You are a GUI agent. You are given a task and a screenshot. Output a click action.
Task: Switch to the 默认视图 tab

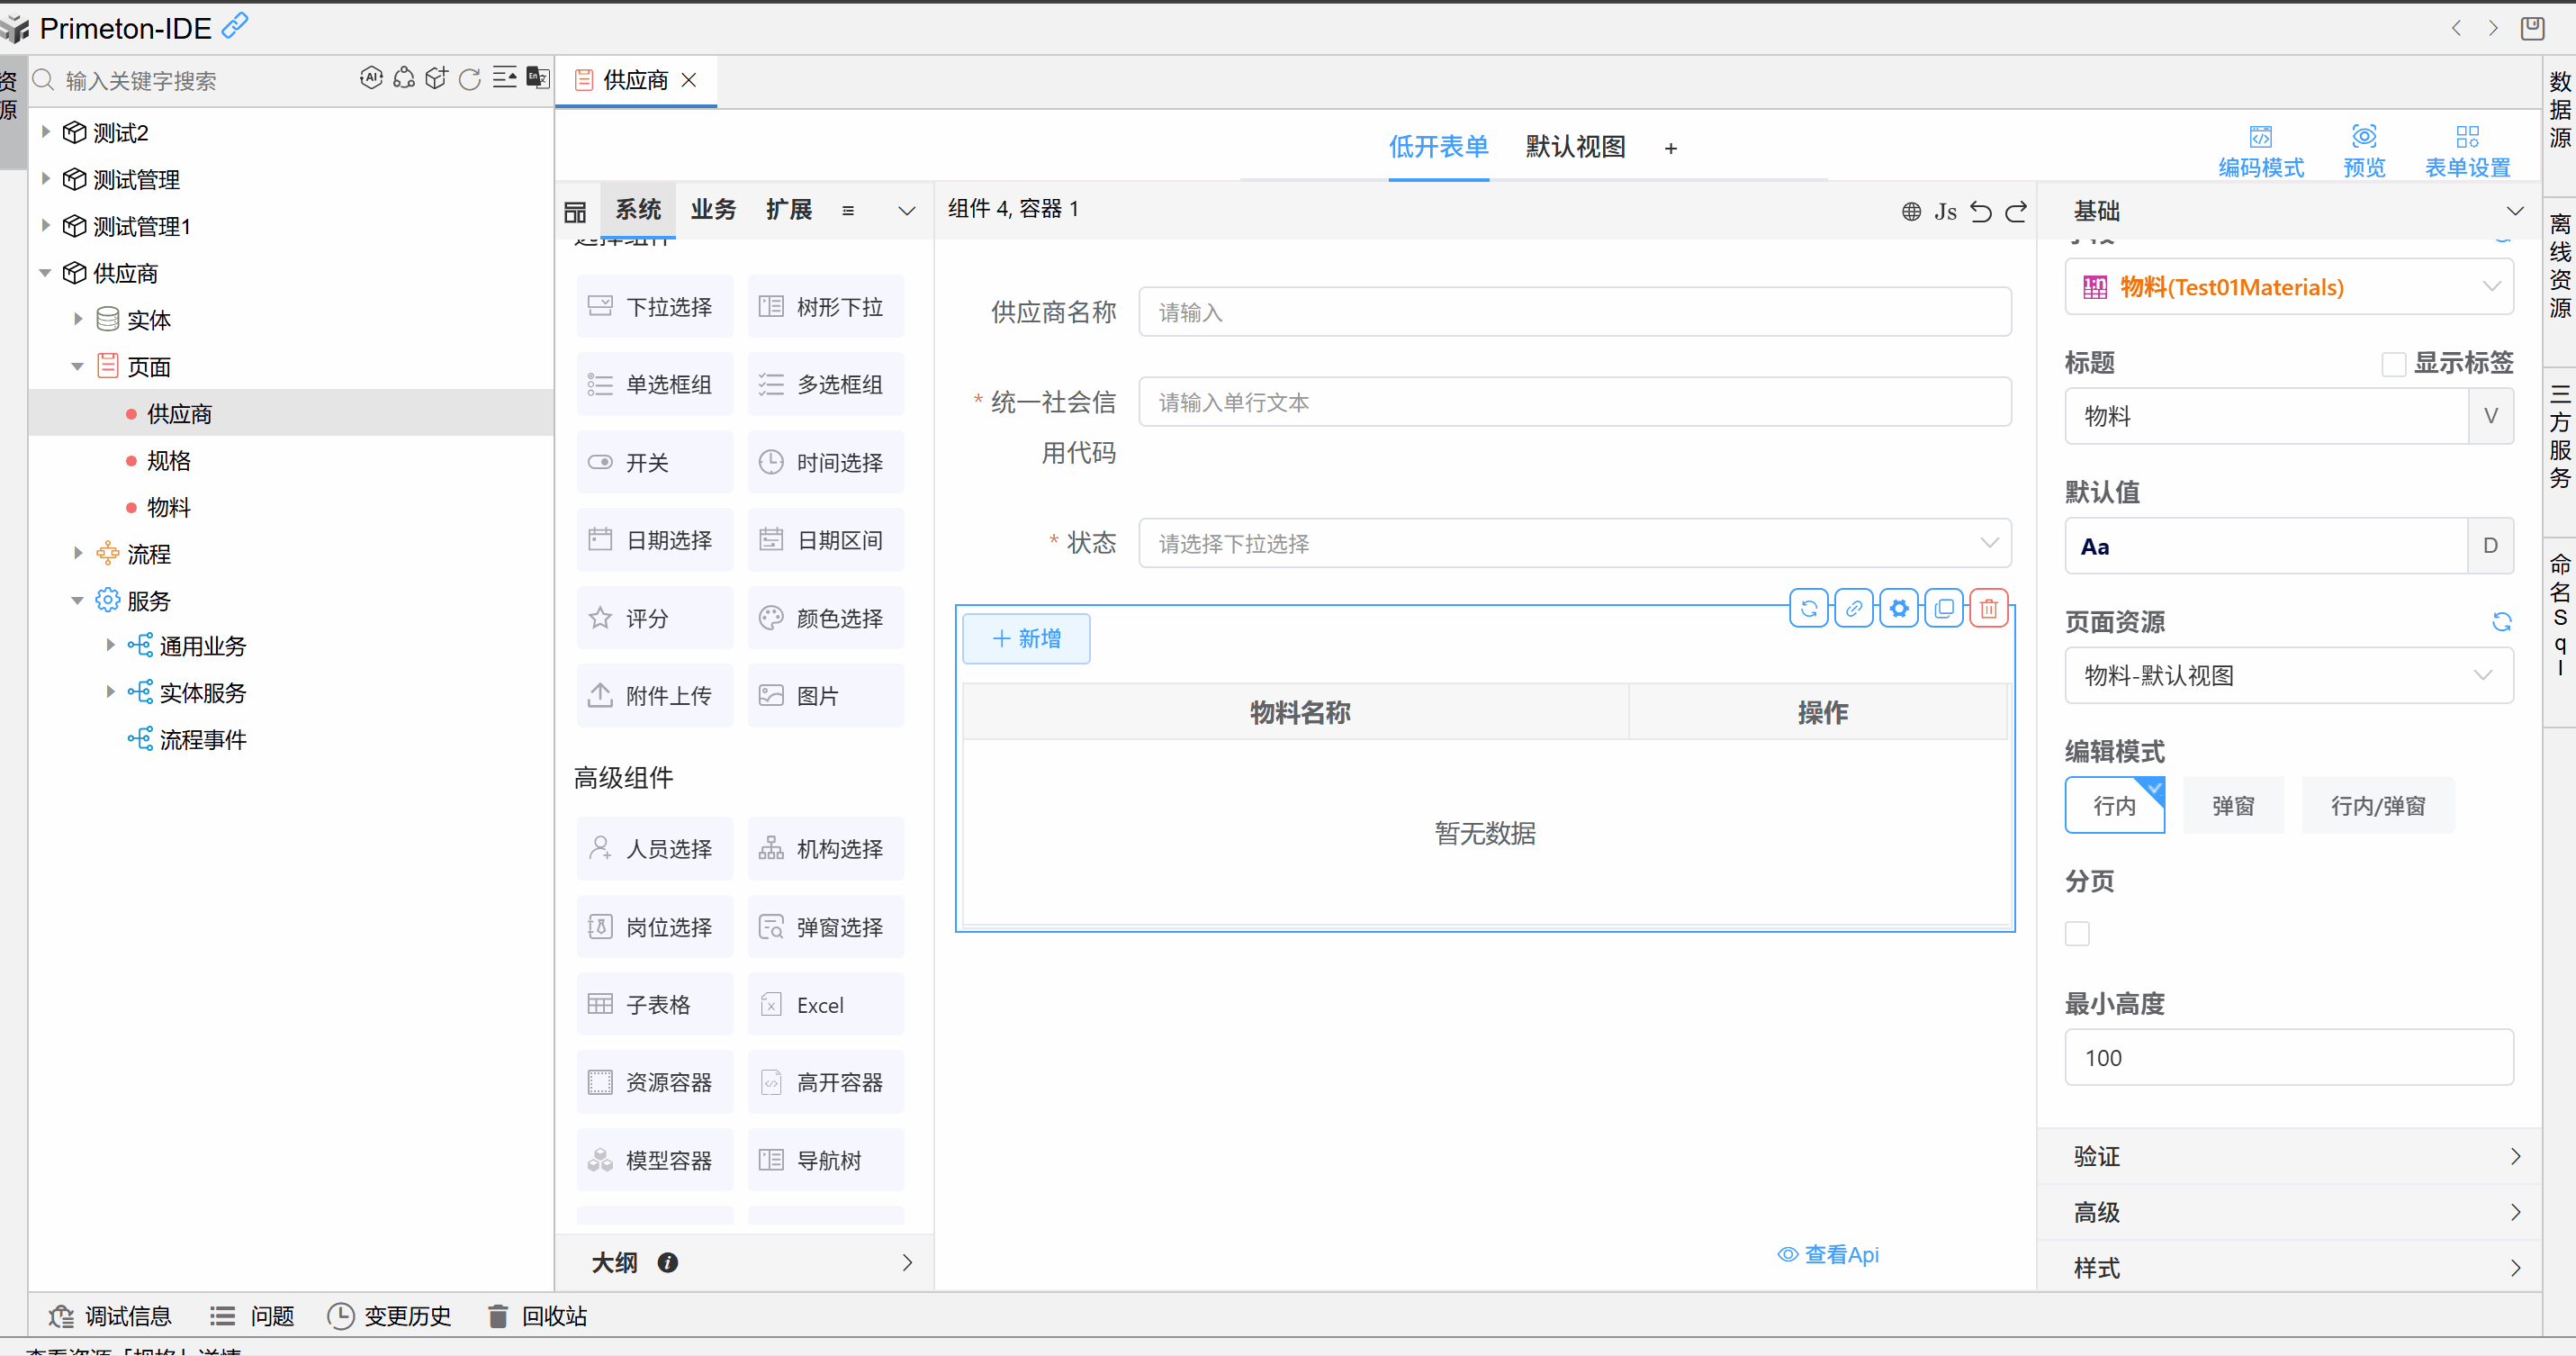click(x=1575, y=147)
